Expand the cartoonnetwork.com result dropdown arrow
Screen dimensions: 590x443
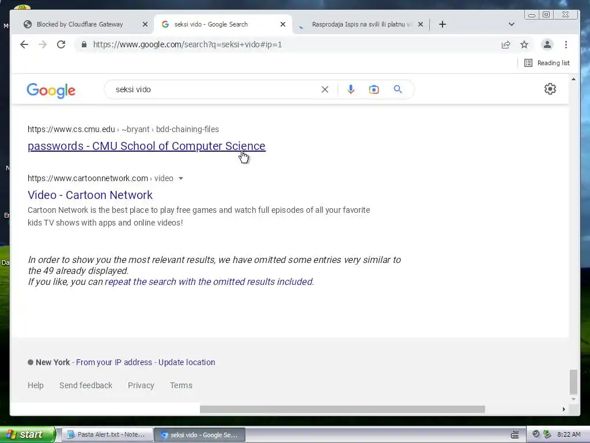pos(180,179)
